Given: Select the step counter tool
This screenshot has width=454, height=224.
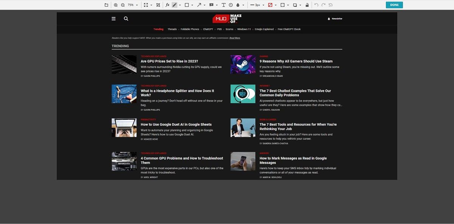Looking at the screenshot, I should point(230,5).
